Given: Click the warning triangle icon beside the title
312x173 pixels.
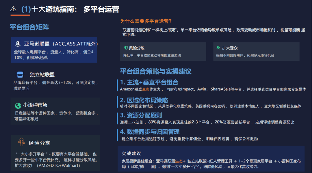Looking at the screenshot, I should pos(13,9).
